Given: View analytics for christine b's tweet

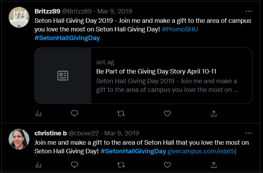Looking at the screenshot, I should coord(39,165).
